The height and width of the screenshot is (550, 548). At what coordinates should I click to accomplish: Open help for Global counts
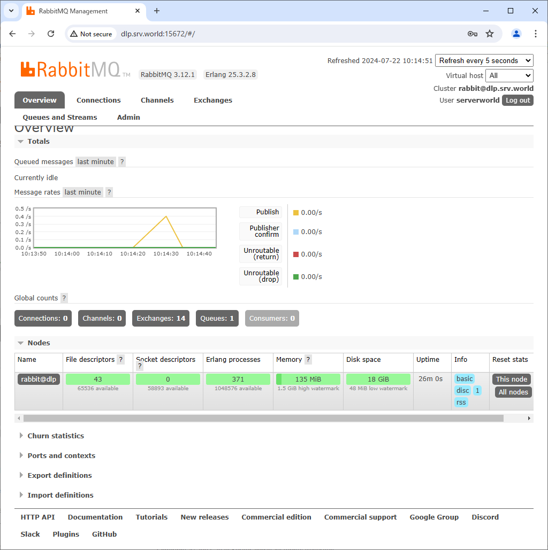(64, 298)
